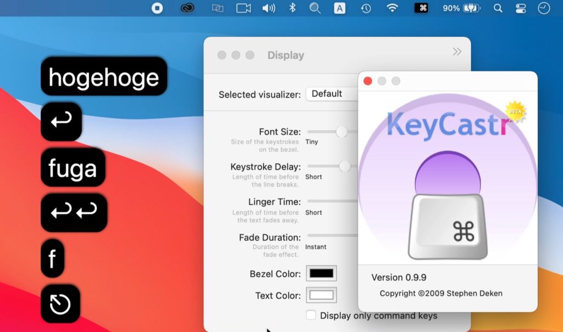Open the Wi-Fi menu from menu bar
Image resolution: width=563 pixels, height=332 pixels.
click(391, 8)
